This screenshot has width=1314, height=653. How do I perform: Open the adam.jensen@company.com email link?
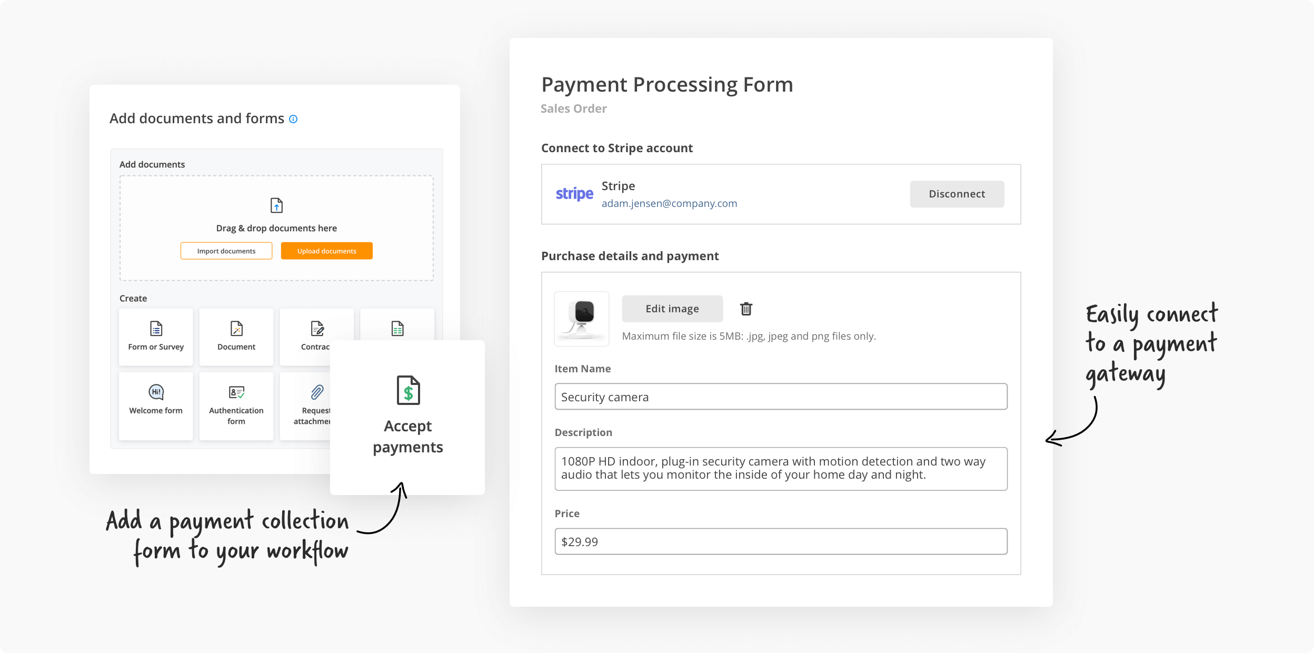[x=669, y=203]
